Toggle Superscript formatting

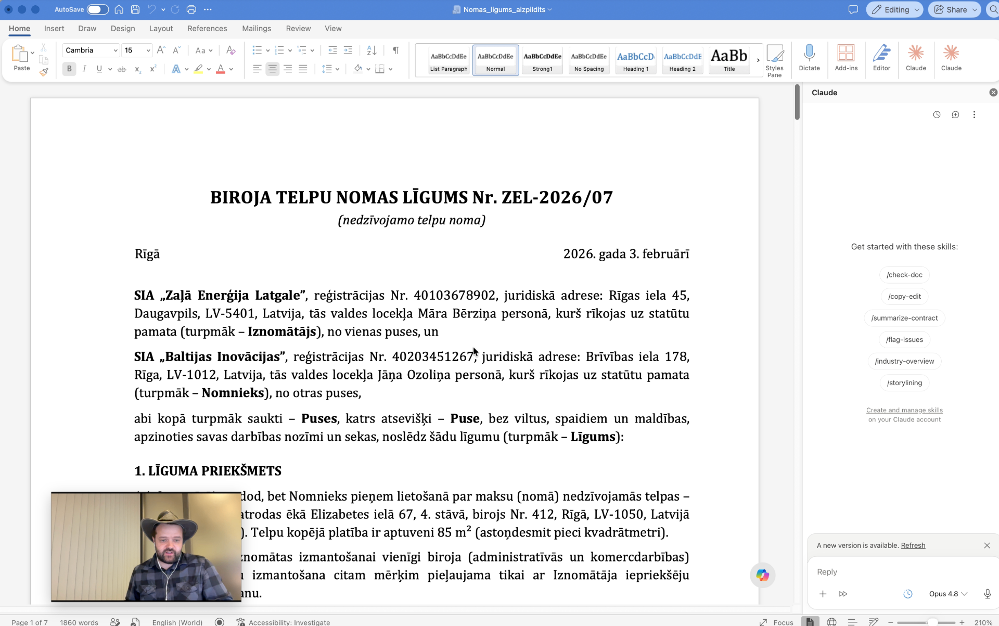coord(153,69)
